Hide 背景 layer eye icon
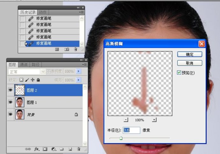Screen dimensions: 220x154 tap(11, 114)
